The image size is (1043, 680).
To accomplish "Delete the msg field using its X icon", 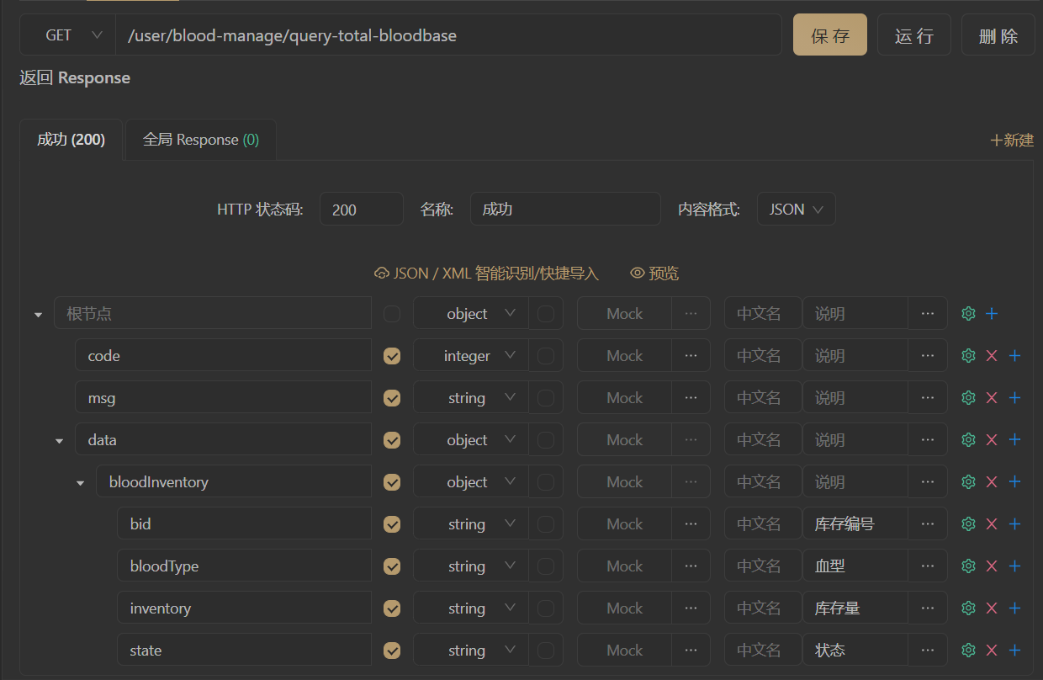I will (991, 397).
